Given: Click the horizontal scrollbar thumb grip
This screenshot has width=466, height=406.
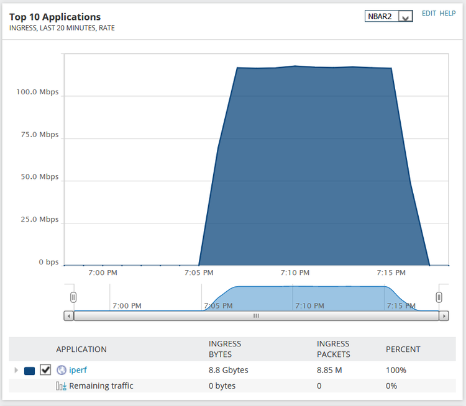Looking at the screenshot, I should (x=256, y=316).
